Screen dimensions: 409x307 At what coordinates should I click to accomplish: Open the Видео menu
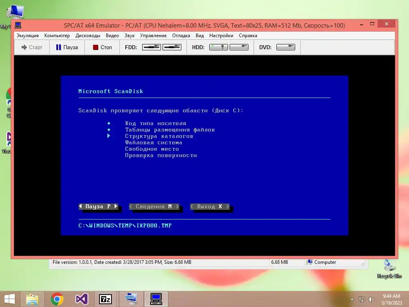point(112,36)
